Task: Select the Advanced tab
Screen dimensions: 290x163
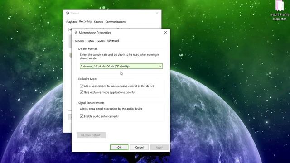Action: pyautogui.click(x=113, y=41)
